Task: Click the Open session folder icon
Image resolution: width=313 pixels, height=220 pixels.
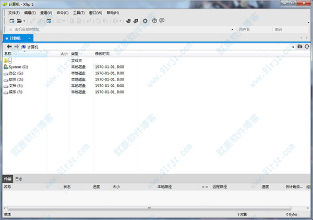Action: pyautogui.click(x=19, y=20)
